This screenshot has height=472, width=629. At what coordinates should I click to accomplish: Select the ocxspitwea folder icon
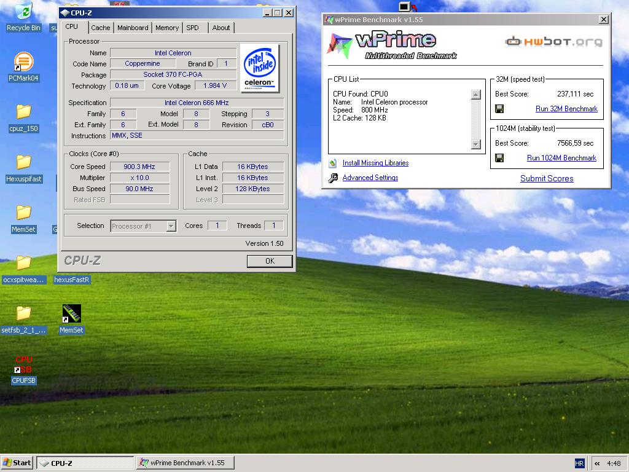pyautogui.click(x=24, y=262)
